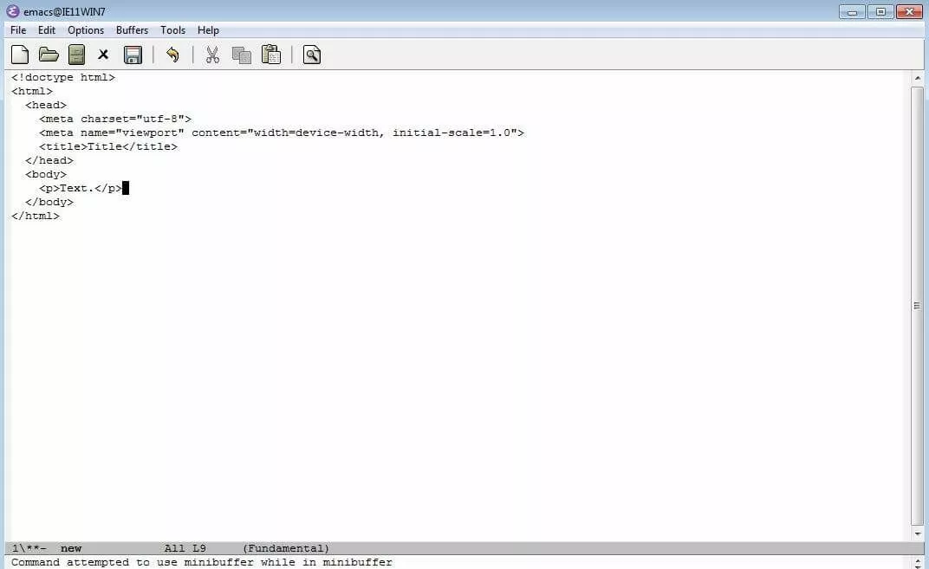This screenshot has width=929, height=569.
Task: Click the vertical scrollbar thumb
Action: pos(917,306)
